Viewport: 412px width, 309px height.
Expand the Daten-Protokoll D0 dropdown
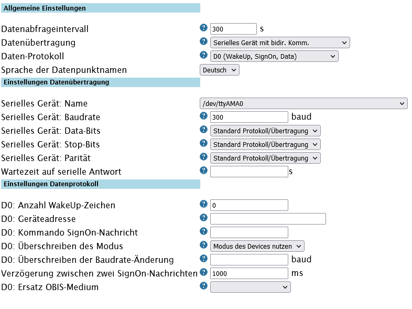274,56
